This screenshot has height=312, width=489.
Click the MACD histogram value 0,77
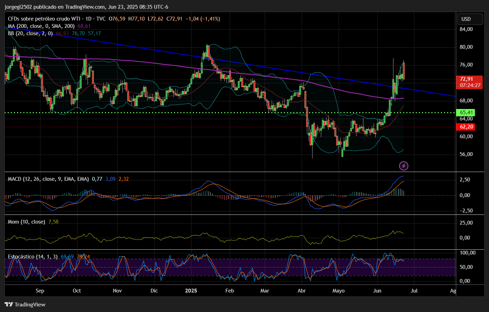[97, 179]
